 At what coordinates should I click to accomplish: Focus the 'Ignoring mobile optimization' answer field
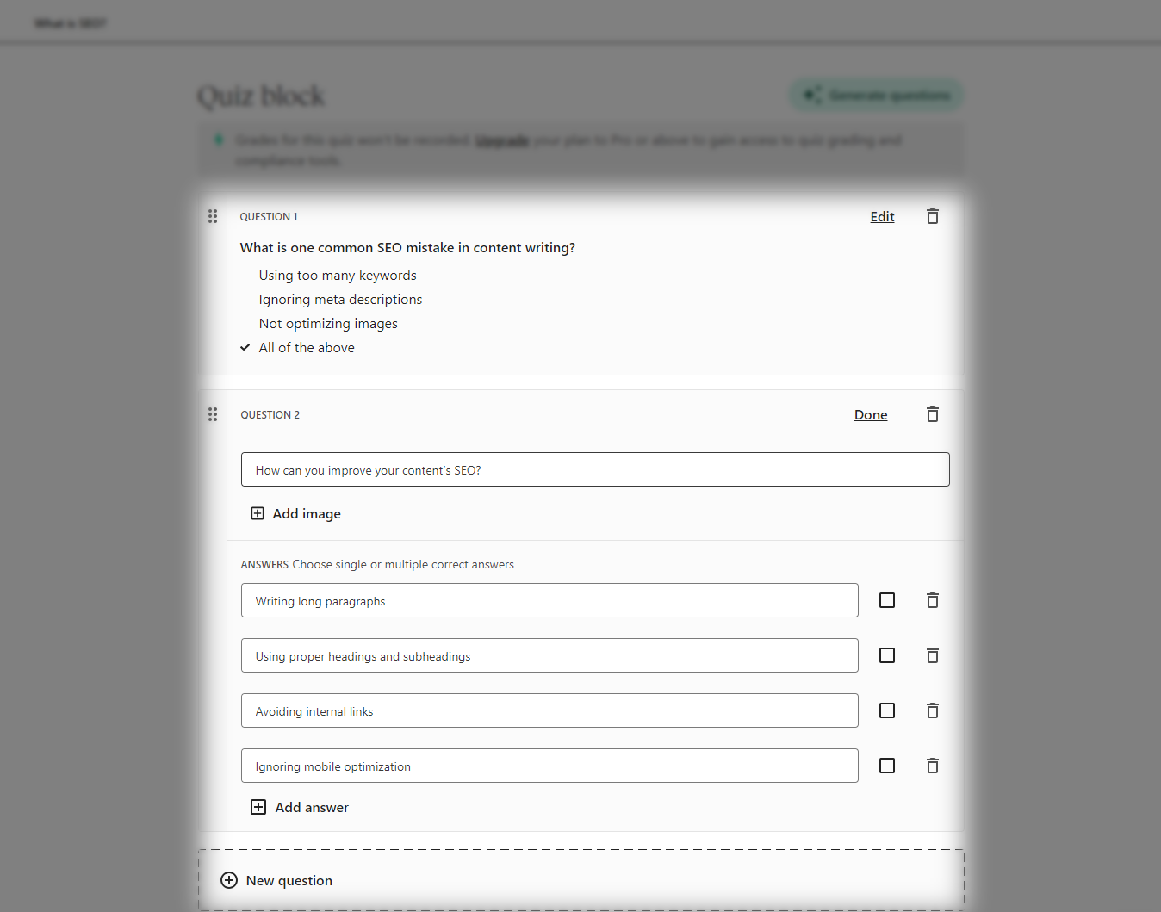[x=549, y=766]
